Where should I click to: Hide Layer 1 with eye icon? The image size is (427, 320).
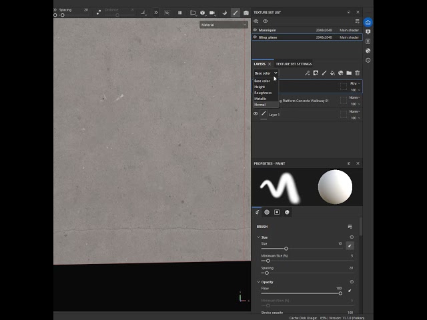256,114
